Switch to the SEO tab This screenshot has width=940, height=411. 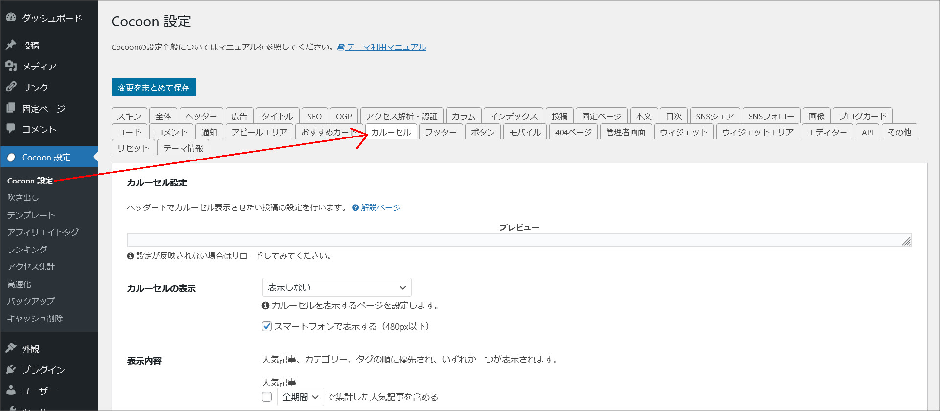pos(314,116)
